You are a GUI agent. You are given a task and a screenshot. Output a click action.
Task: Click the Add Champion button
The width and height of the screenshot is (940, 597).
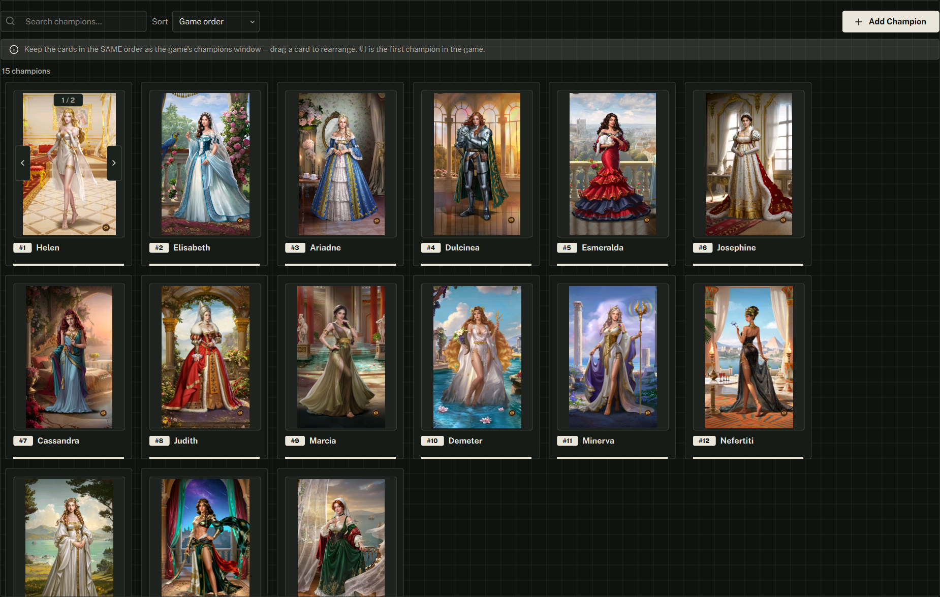(890, 21)
